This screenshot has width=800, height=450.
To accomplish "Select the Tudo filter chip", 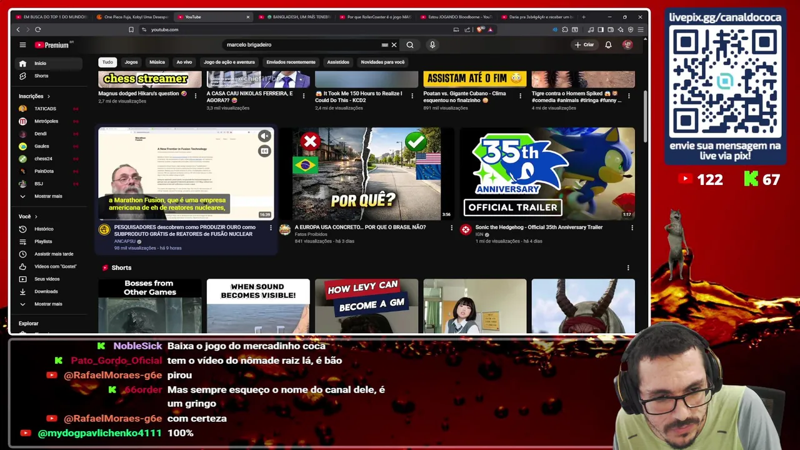I will [x=108, y=62].
